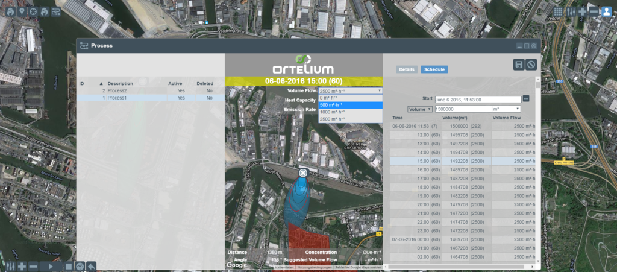This screenshot has height=272, width=617.
Task: Select the 500 m³ h⁻¹ option
Action: point(349,104)
